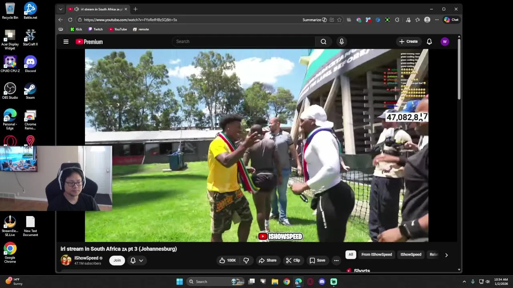Dislike the video with thumbs down

[x=246, y=260]
